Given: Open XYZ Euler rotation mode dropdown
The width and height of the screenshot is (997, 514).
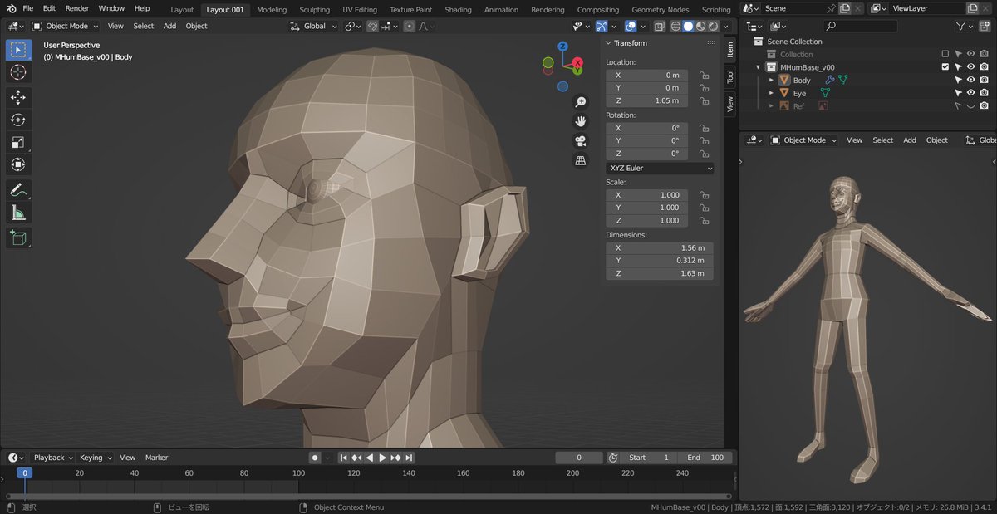Looking at the screenshot, I should 660,168.
